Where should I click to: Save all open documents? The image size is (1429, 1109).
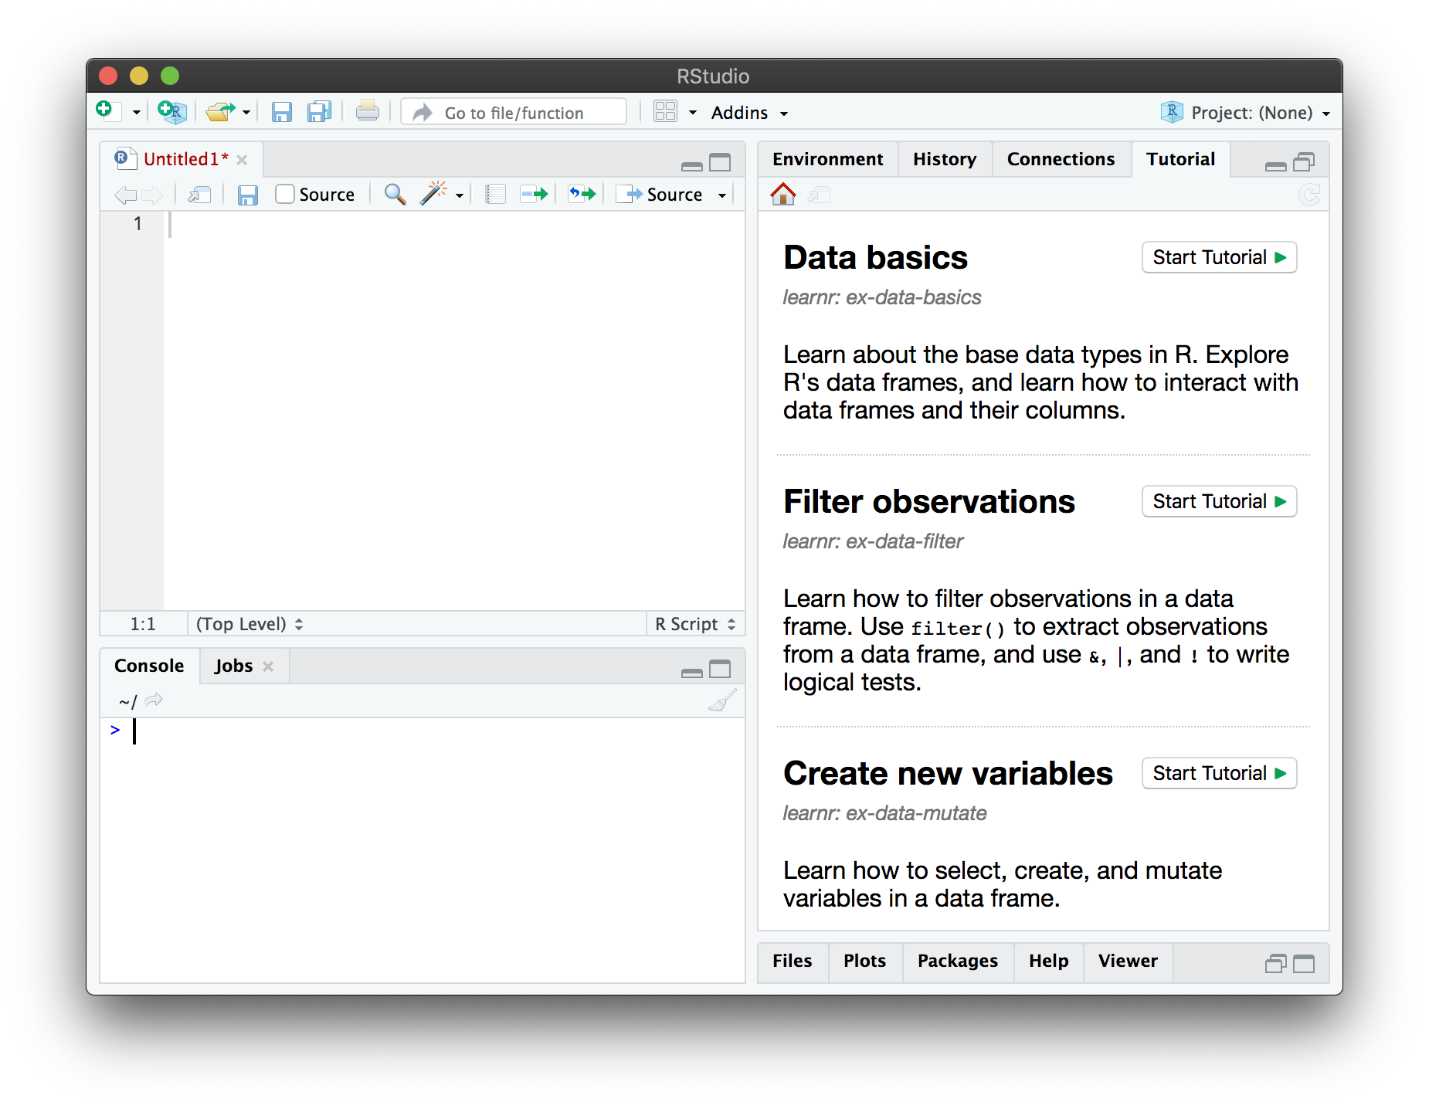click(x=319, y=112)
